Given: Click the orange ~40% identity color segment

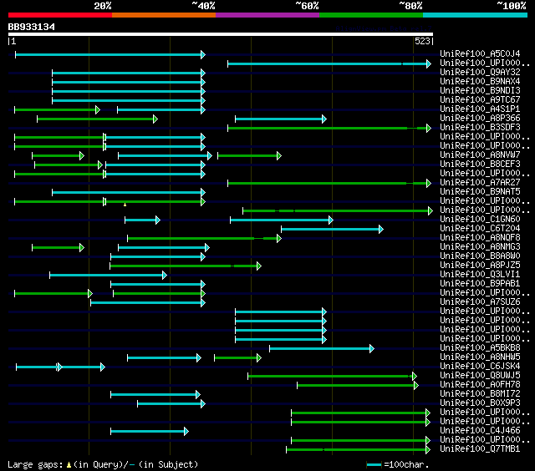Looking at the screenshot, I should click(x=164, y=15).
